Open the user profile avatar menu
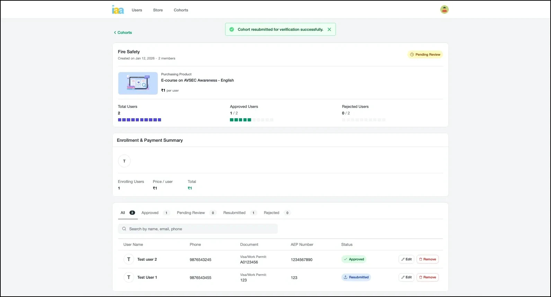 [x=444, y=10]
